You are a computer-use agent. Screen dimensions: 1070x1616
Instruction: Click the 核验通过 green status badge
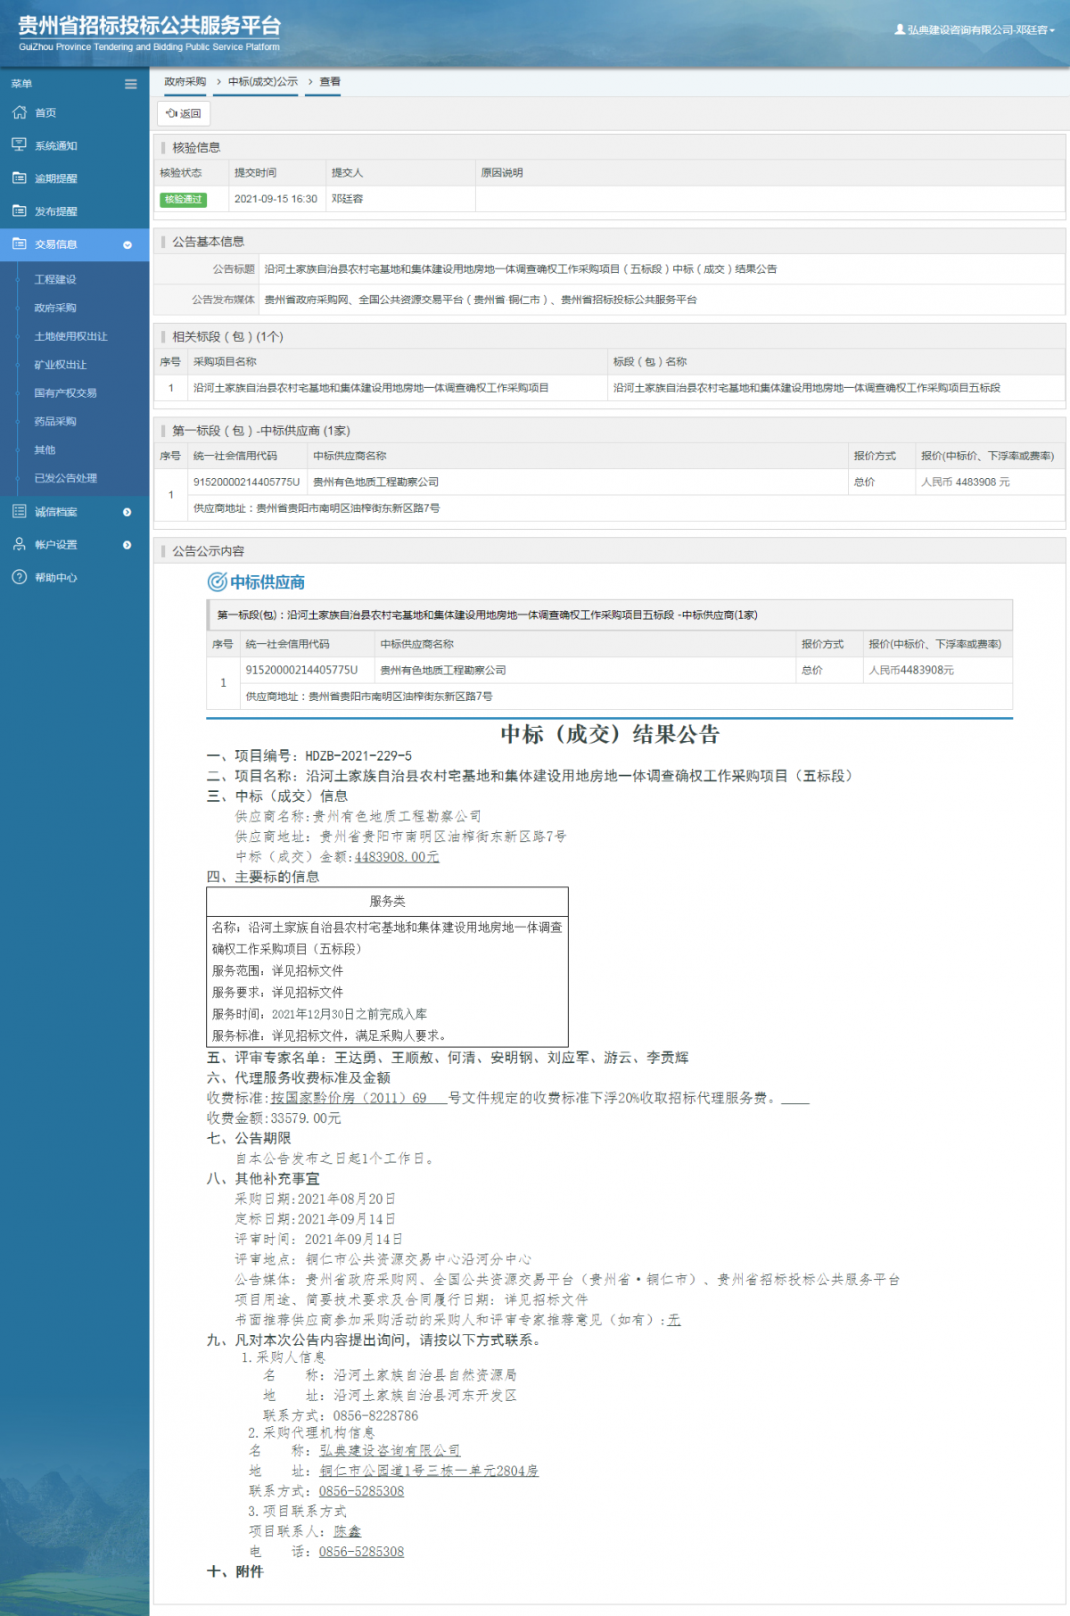click(x=184, y=199)
